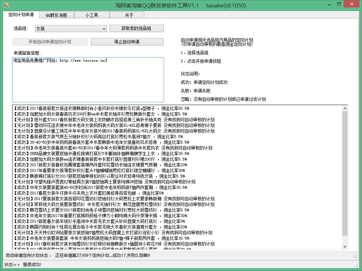Switch to the QQ群发消息 tab
This screenshot has width=362, height=271.
tap(56, 15)
